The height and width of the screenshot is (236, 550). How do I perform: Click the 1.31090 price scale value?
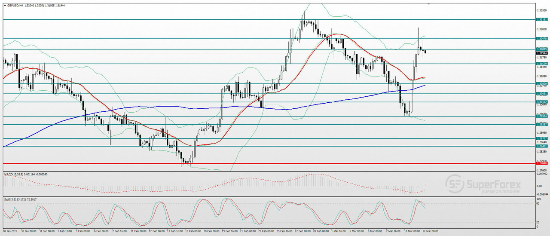click(542, 76)
